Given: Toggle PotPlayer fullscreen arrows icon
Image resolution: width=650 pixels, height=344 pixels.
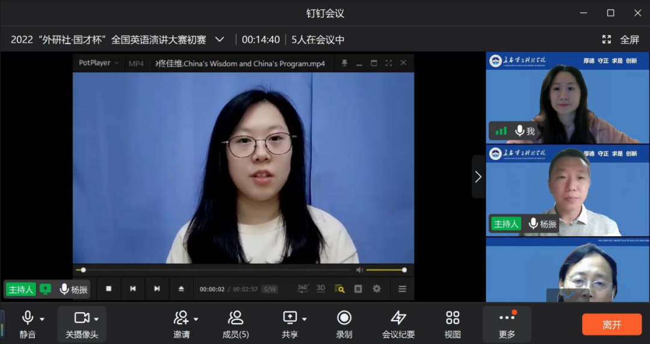Looking at the screenshot, I should [x=388, y=63].
